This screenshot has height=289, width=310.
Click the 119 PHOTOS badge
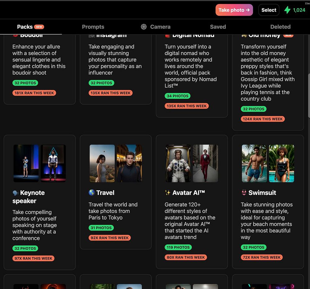(x=178, y=247)
